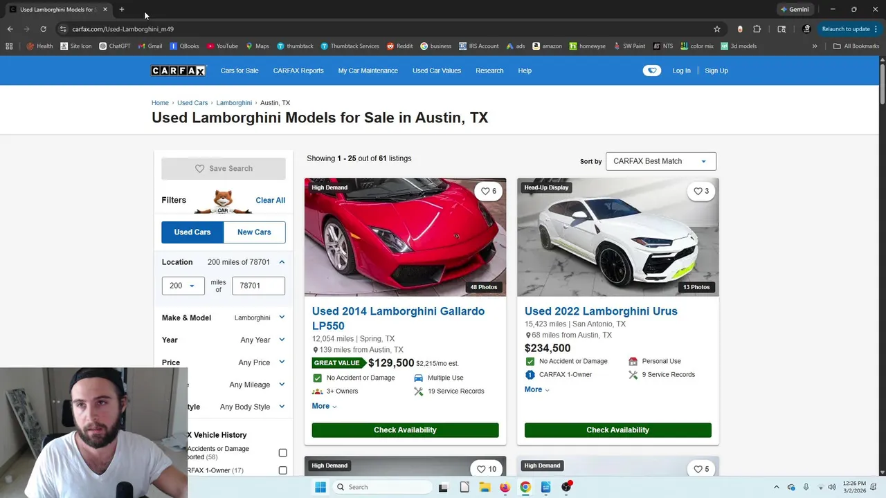The height and width of the screenshot is (498, 886).
Task: Open the Chrome profile avatar
Action: (806, 29)
